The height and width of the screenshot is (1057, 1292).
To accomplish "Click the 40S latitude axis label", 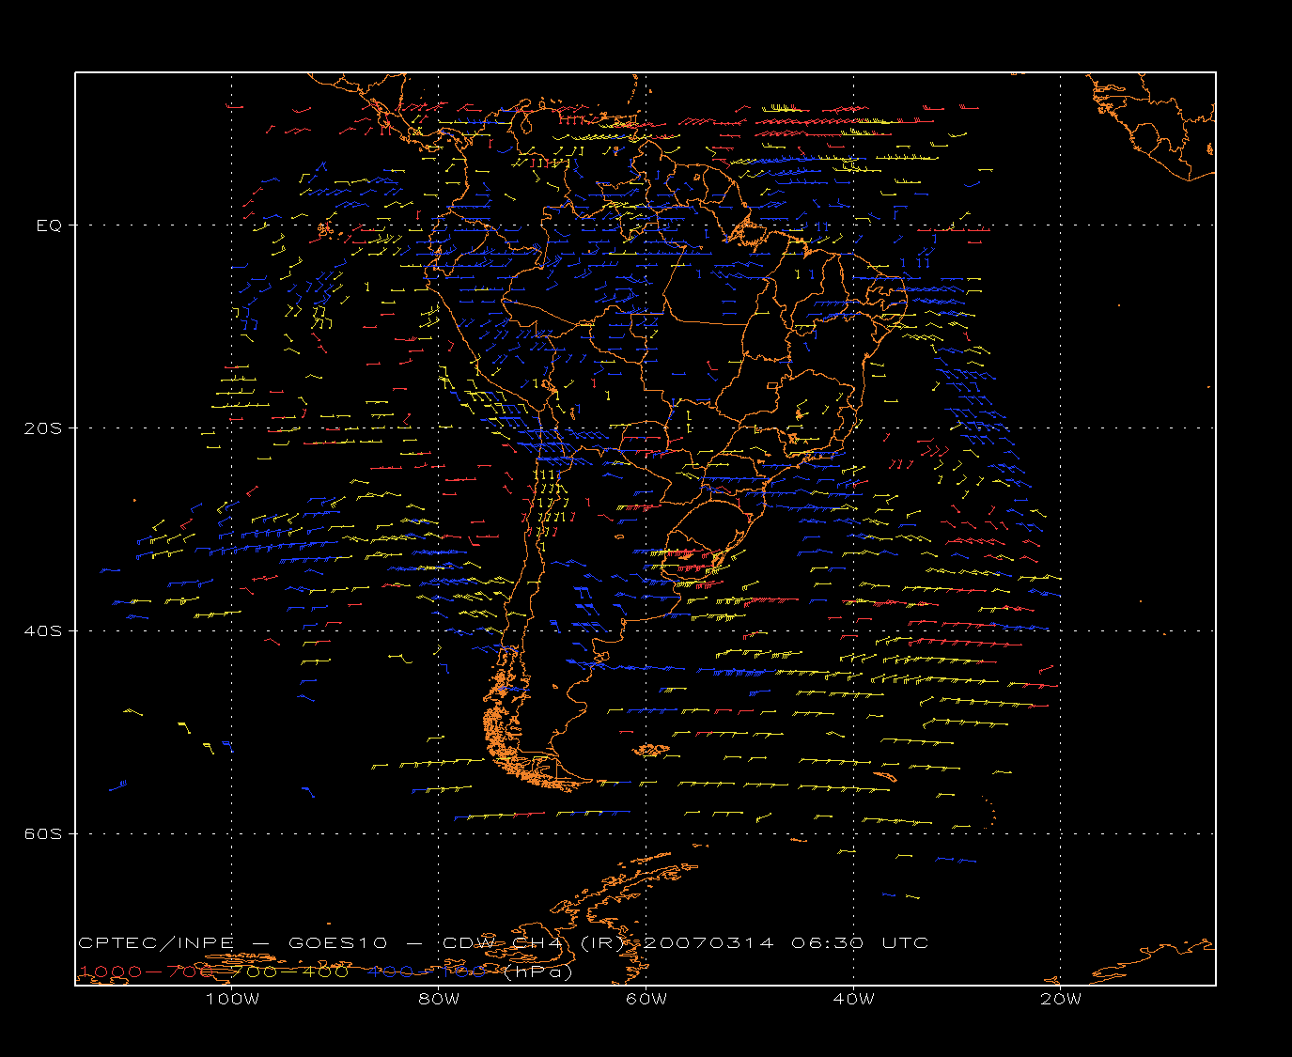I will tap(42, 630).
